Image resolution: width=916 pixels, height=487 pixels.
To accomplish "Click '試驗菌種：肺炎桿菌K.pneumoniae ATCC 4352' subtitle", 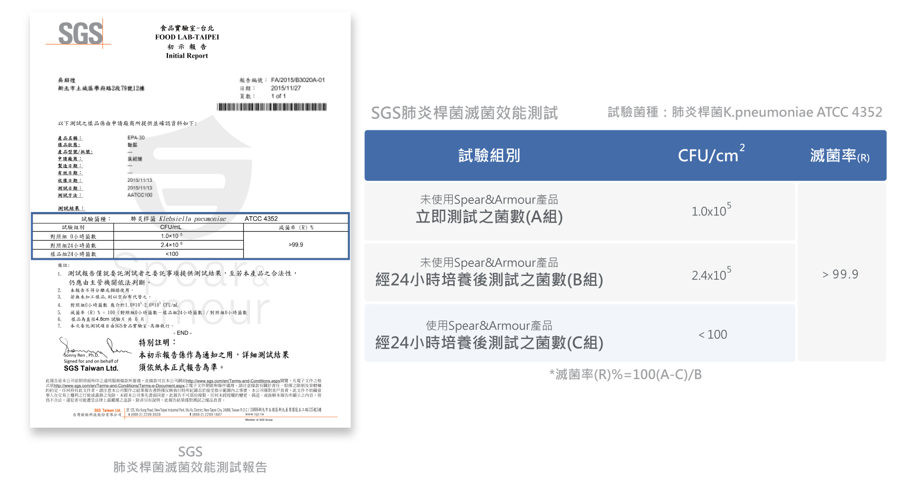I will click(x=745, y=112).
